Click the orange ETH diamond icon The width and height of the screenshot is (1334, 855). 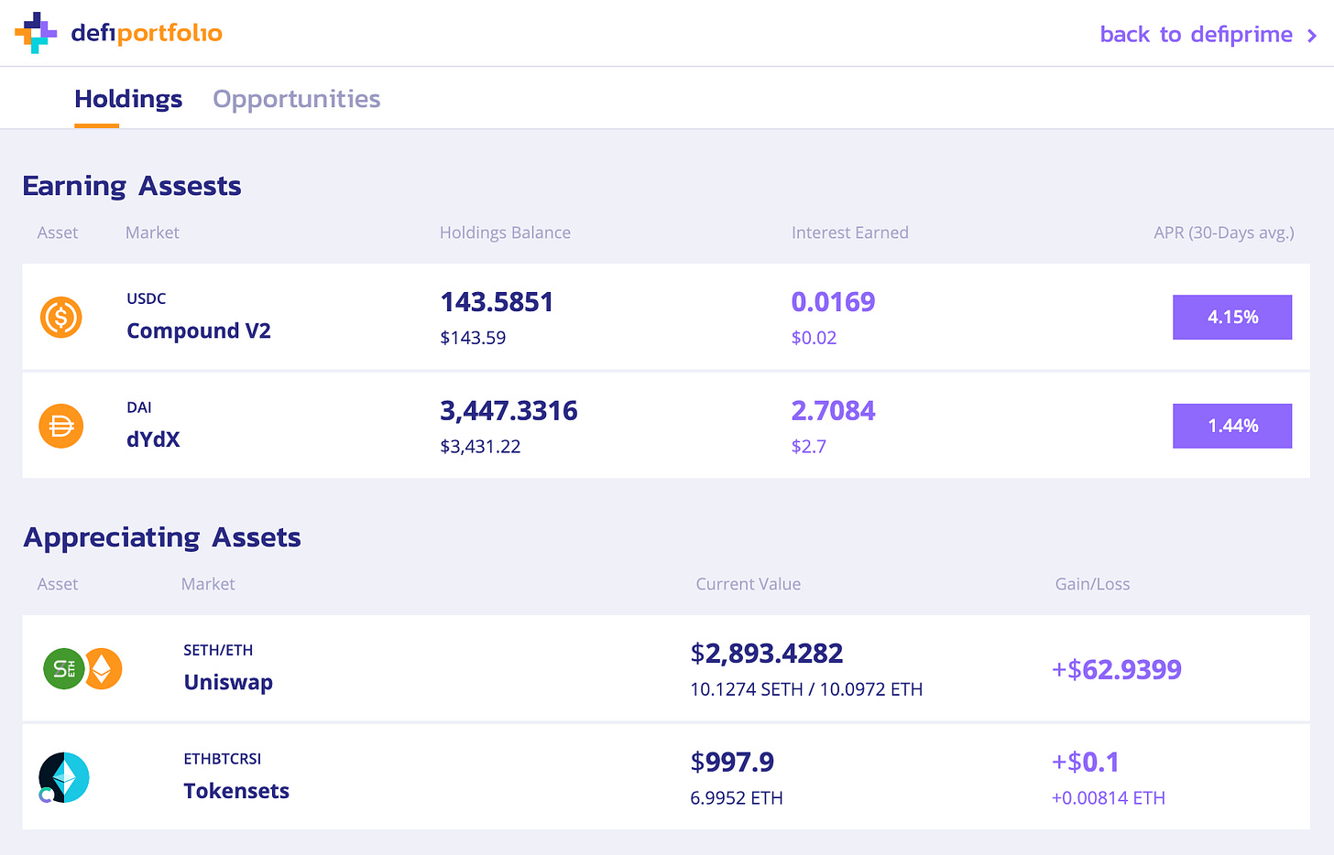coord(103,669)
